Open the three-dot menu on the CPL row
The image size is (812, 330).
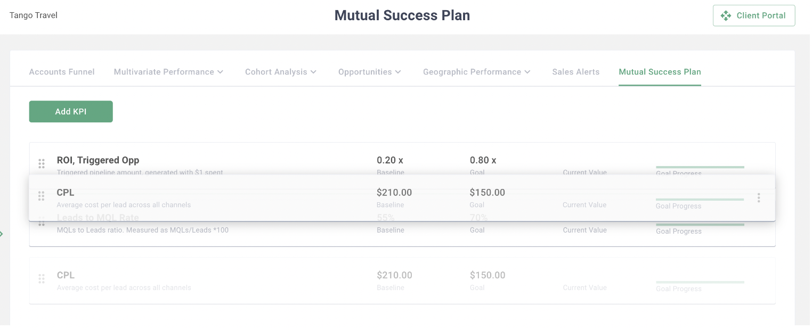[x=759, y=197]
